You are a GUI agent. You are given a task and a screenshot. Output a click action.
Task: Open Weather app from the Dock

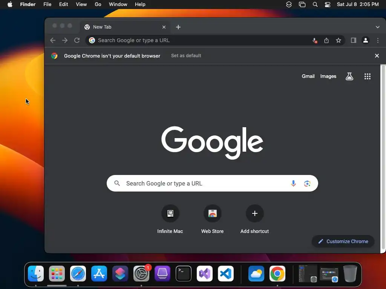pyautogui.click(x=256, y=274)
